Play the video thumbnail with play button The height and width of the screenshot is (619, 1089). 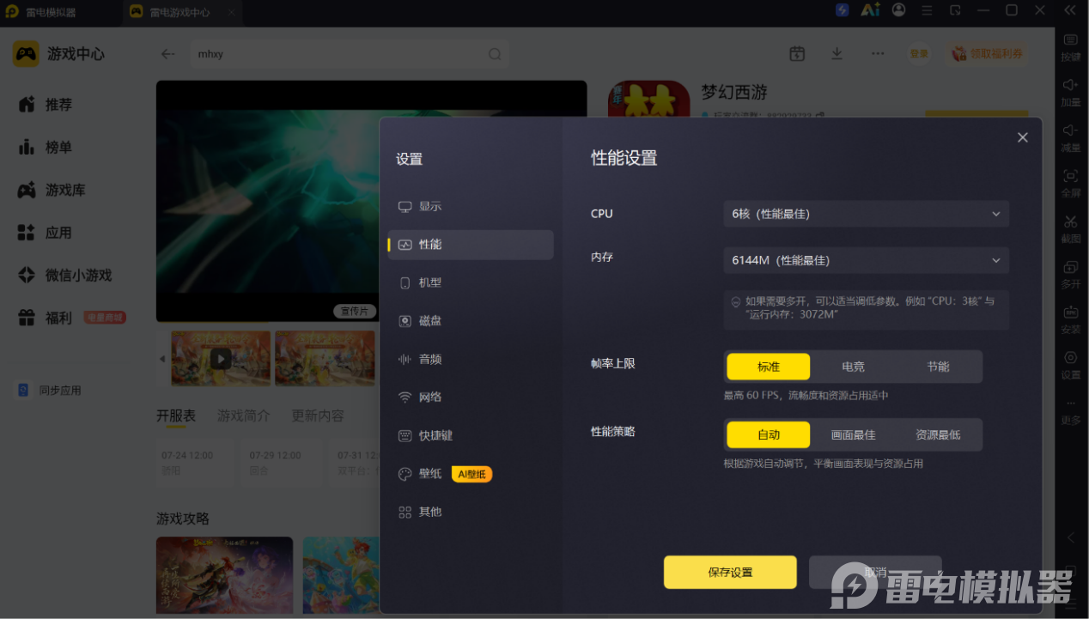pos(221,359)
